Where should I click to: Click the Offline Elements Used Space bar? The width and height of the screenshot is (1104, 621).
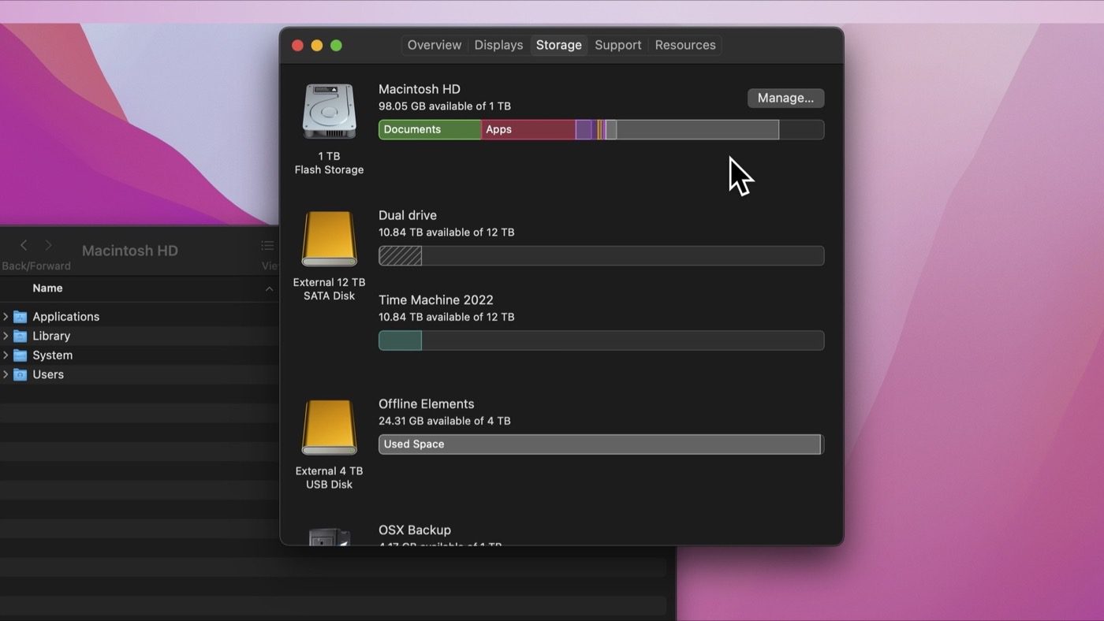coord(599,444)
